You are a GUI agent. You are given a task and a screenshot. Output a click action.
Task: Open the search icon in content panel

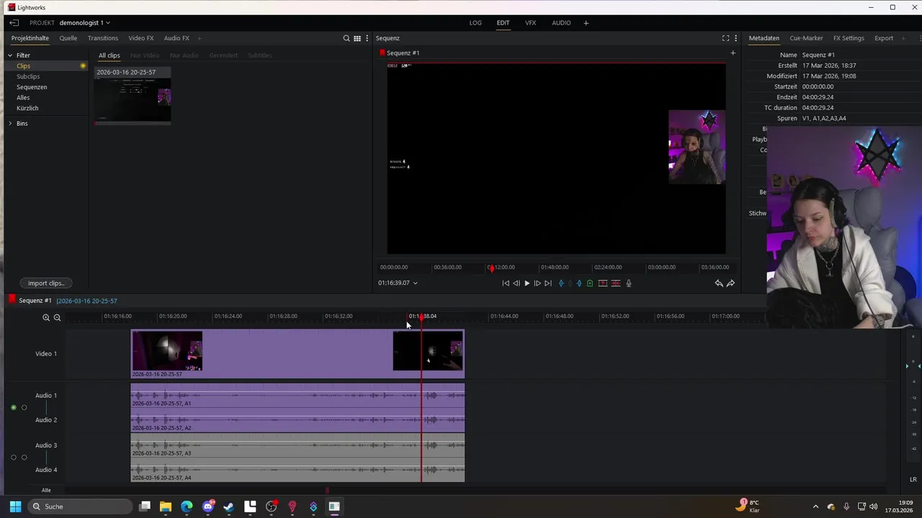click(x=346, y=38)
